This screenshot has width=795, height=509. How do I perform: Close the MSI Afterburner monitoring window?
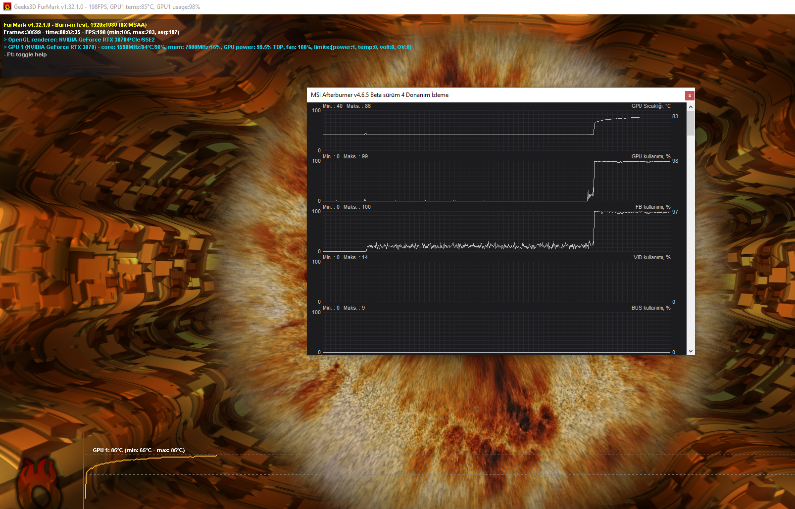pos(690,95)
